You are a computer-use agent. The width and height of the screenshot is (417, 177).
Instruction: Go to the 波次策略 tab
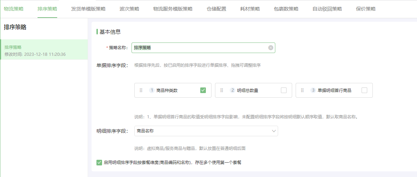[x=129, y=9]
